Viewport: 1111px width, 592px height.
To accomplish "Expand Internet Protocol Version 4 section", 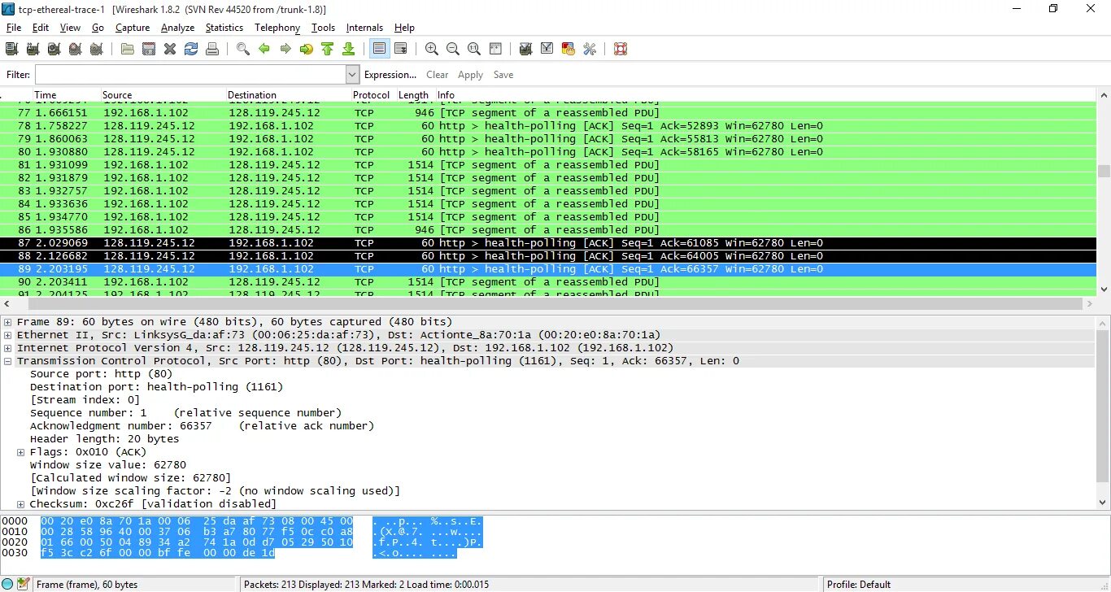I will [8, 348].
